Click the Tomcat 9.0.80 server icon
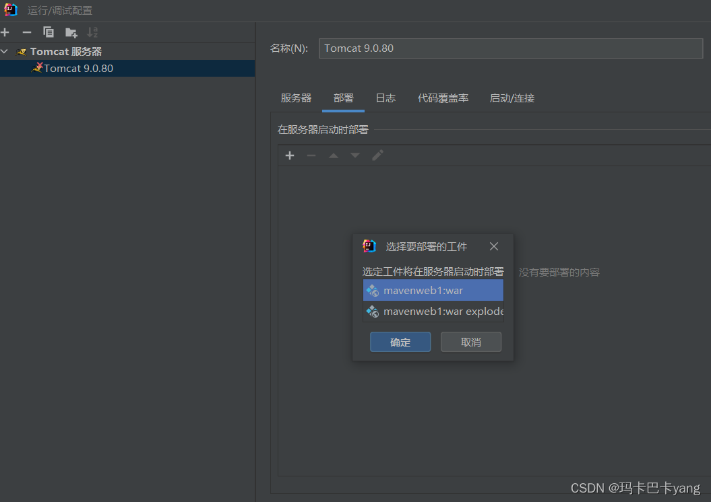 [37, 68]
